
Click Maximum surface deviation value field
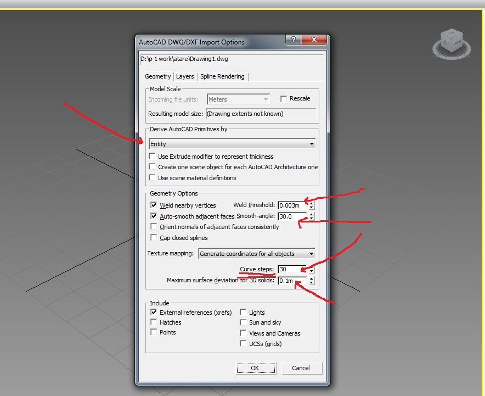(x=292, y=281)
